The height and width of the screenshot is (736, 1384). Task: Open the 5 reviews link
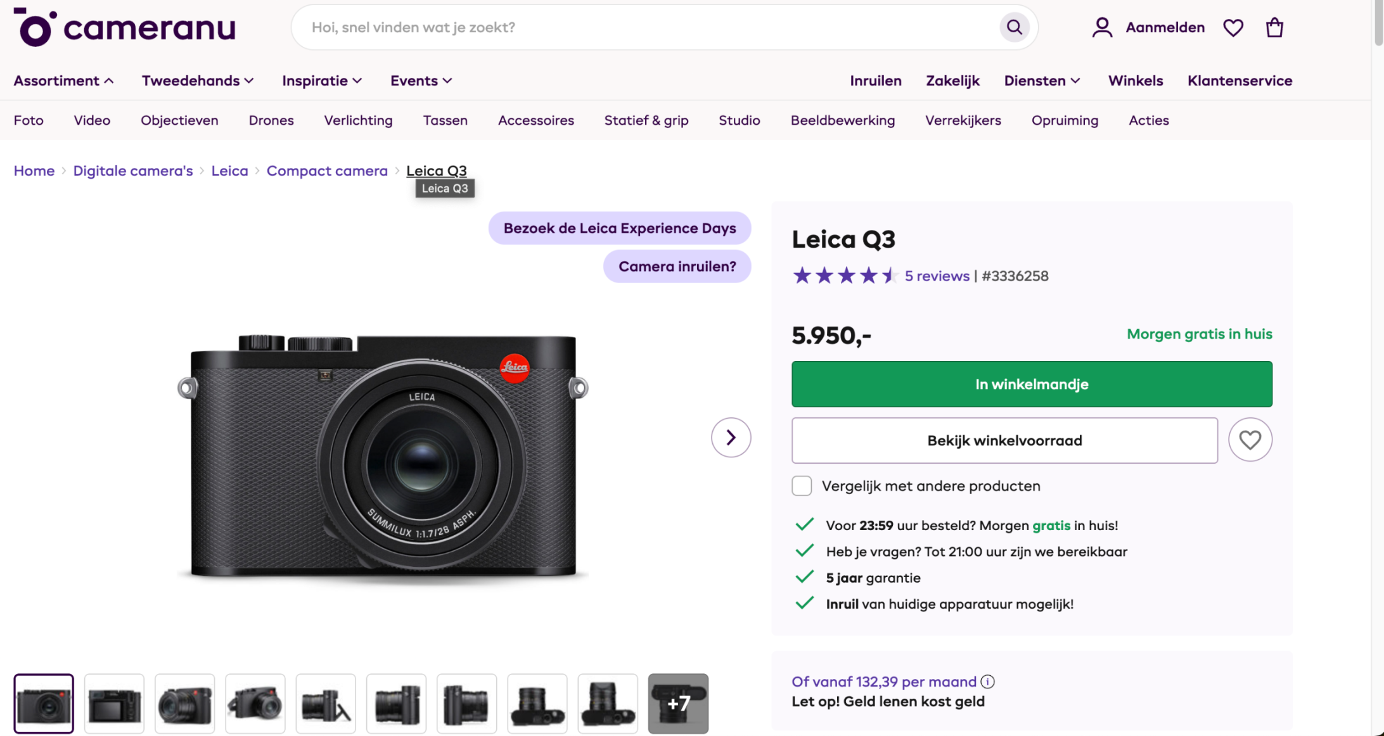(x=937, y=276)
